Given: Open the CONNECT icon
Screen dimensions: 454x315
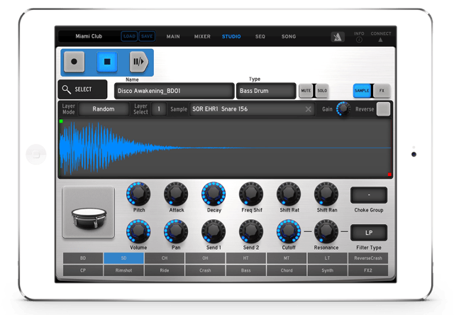Looking at the screenshot, I should (380, 36).
